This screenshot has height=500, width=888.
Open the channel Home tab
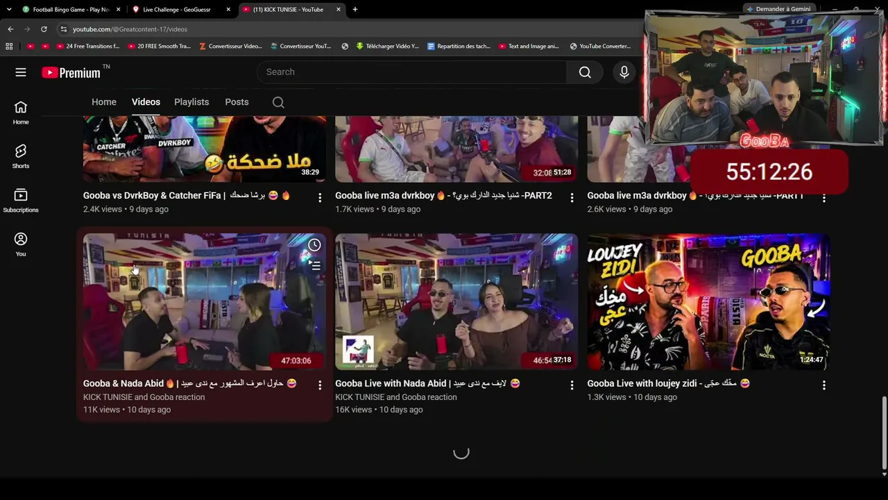[104, 102]
